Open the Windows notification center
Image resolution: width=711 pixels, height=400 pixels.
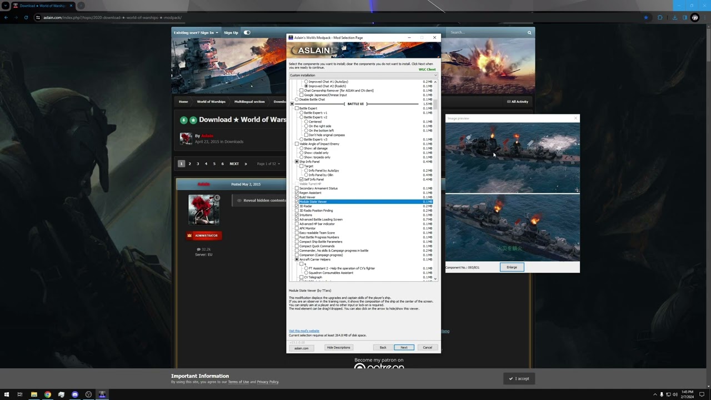(702, 394)
